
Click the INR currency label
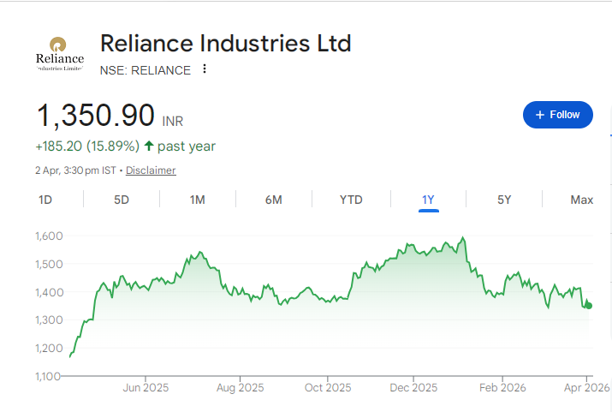173,122
